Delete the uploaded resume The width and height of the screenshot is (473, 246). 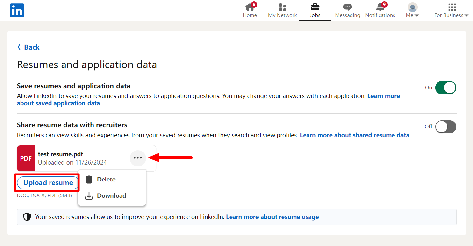[106, 179]
